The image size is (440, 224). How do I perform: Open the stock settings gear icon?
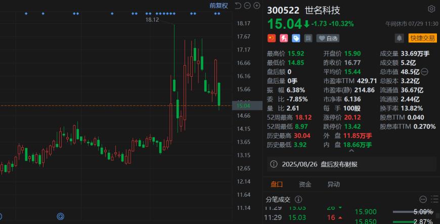point(431,9)
